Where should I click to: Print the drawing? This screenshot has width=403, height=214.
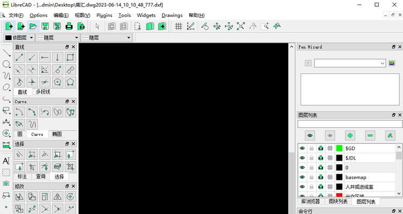(69, 26)
